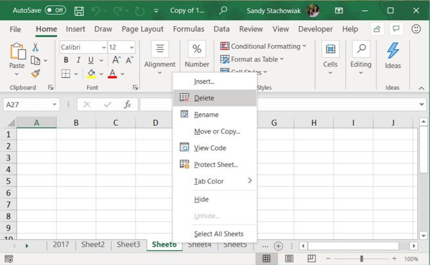Screen dimensions: 430x265
Task: Switch to Page Break Preview in status bar
Action: coord(311,259)
